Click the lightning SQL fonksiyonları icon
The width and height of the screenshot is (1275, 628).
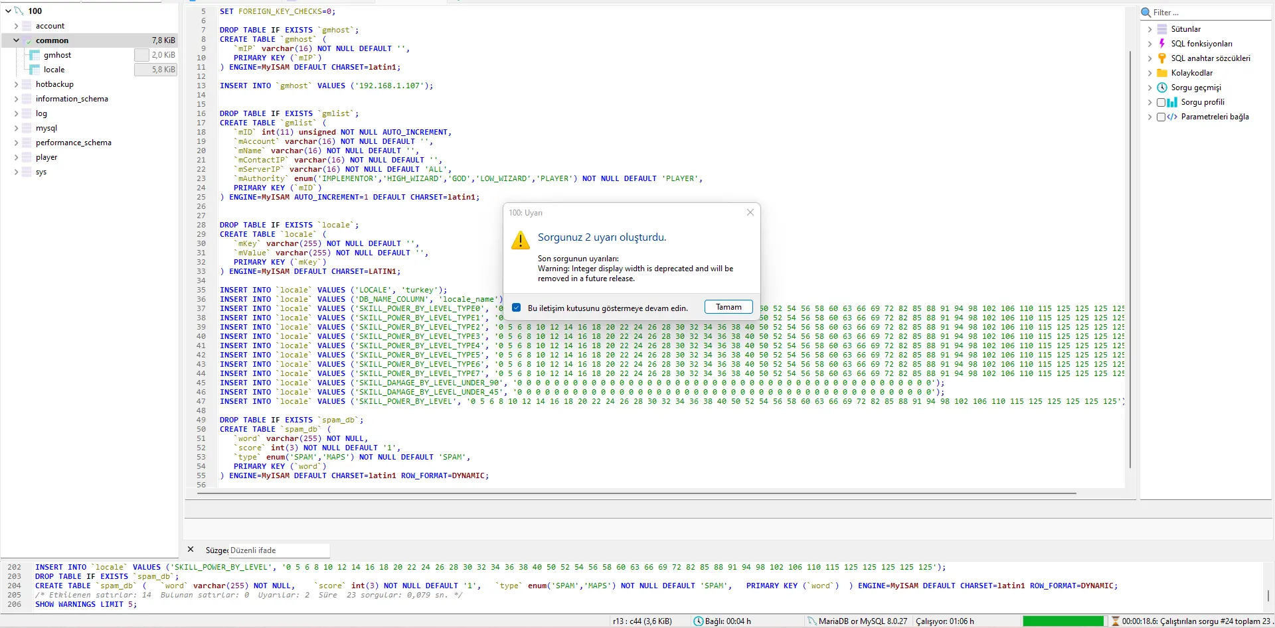[1162, 44]
